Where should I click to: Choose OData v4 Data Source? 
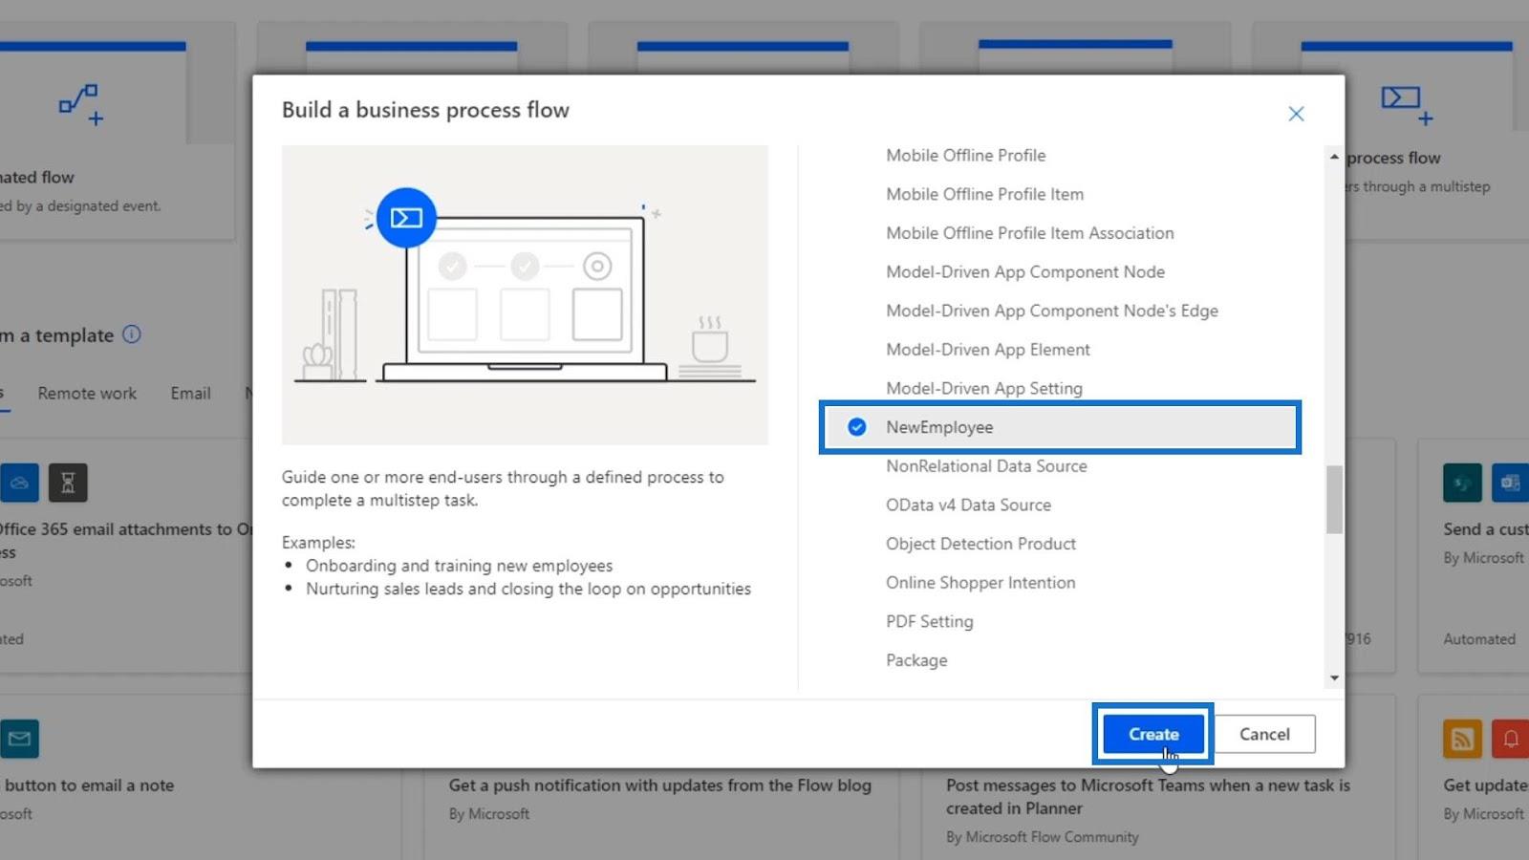pos(968,505)
